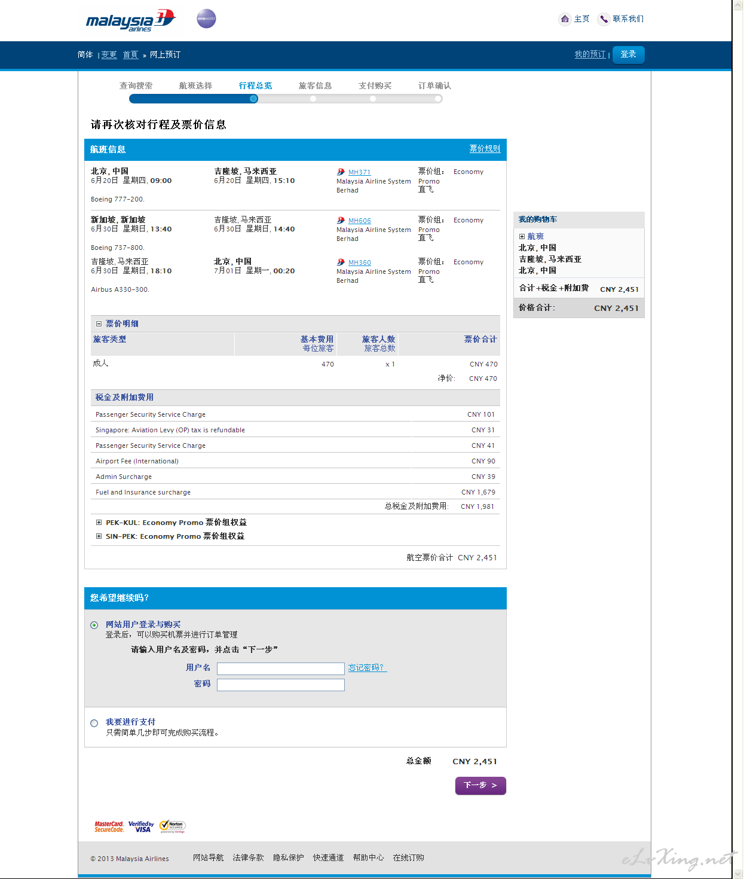744x879 pixels.
Task: Click the 下一步 button
Action: click(480, 786)
